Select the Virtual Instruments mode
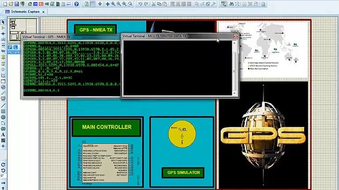 [3, 99]
